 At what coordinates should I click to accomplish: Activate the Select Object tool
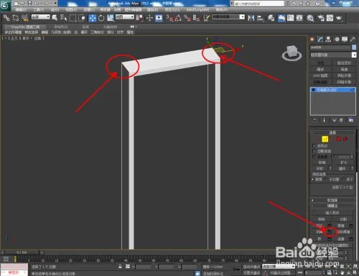[55, 18]
